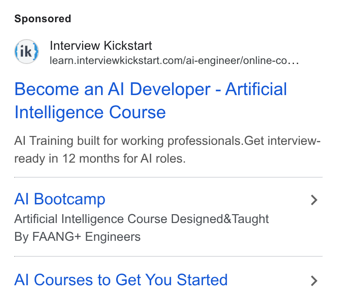The height and width of the screenshot is (303, 337).
Task: Click the Sponsored label
Action: 43,19
